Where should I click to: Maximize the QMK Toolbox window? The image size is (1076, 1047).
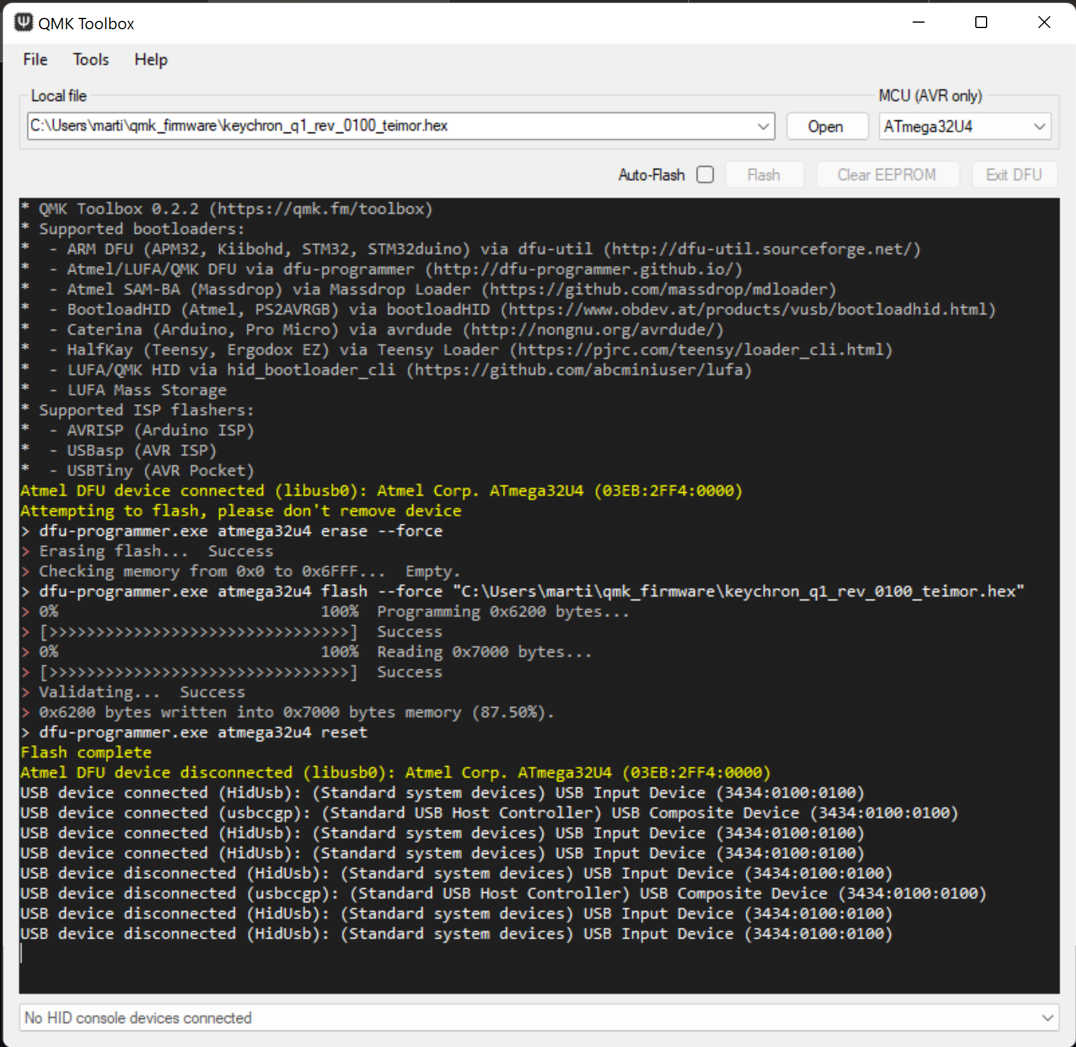click(981, 23)
